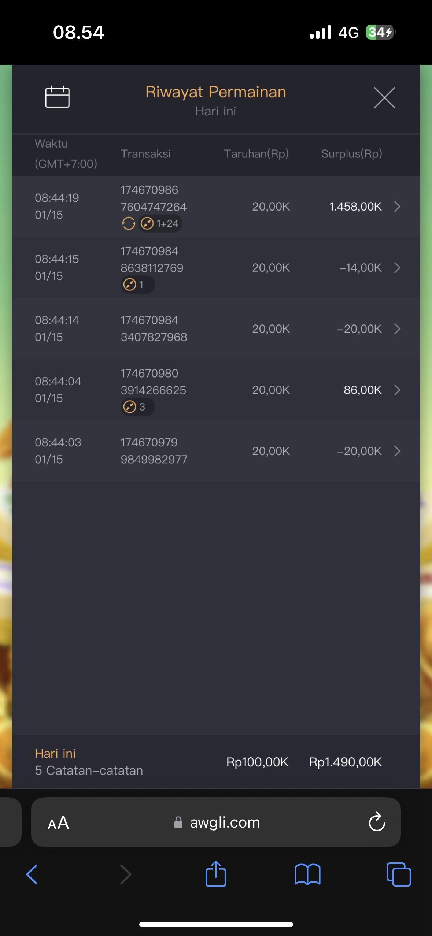Reload the page in Safari
432x936 pixels.
pos(377,822)
